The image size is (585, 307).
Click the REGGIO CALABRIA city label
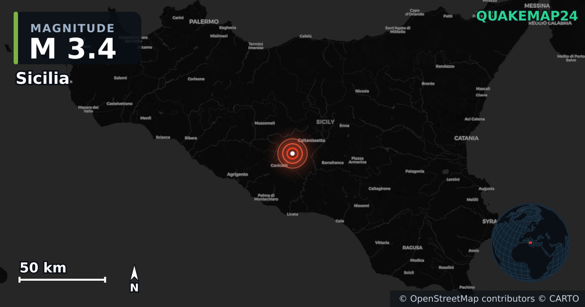[x=550, y=23]
